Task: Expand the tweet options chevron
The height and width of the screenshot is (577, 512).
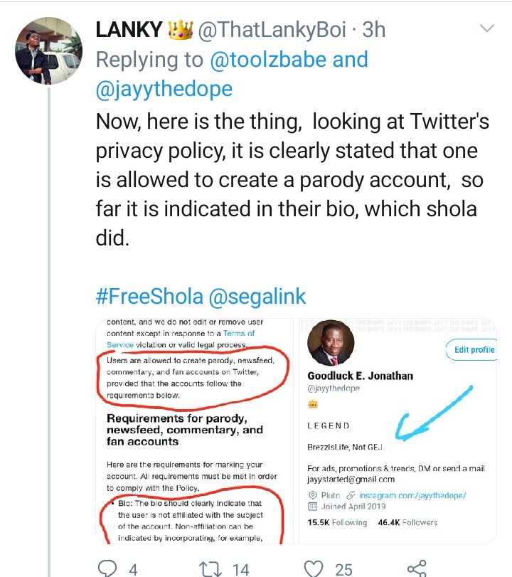Action: pyautogui.click(x=487, y=29)
